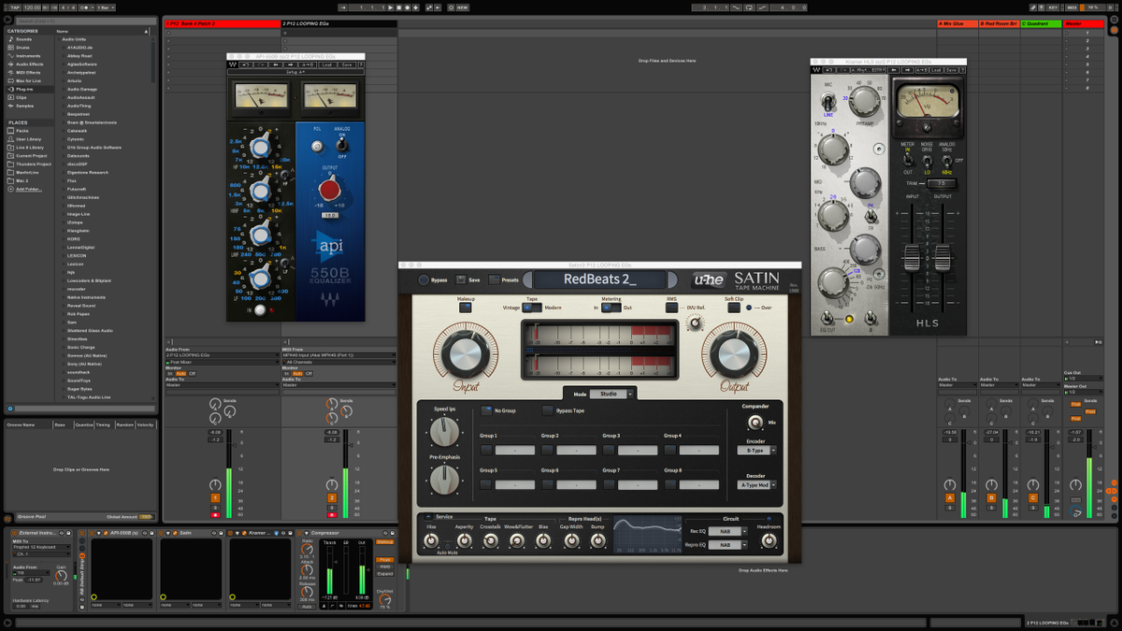Open Current Project under Places
This screenshot has width=1122, height=631.
point(30,156)
